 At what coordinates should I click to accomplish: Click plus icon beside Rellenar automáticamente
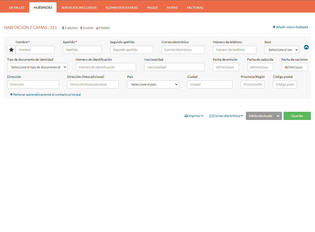[x=11, y=95]
